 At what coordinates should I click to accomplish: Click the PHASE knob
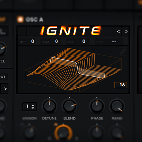tap(97, 106)
